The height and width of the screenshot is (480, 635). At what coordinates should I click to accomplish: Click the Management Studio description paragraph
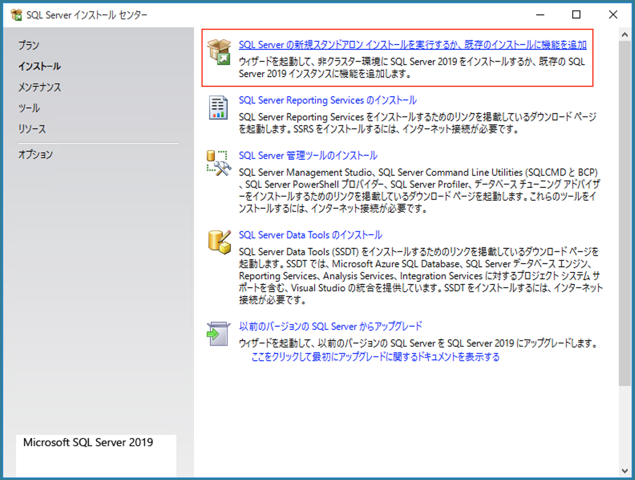[x=420, y=190]
